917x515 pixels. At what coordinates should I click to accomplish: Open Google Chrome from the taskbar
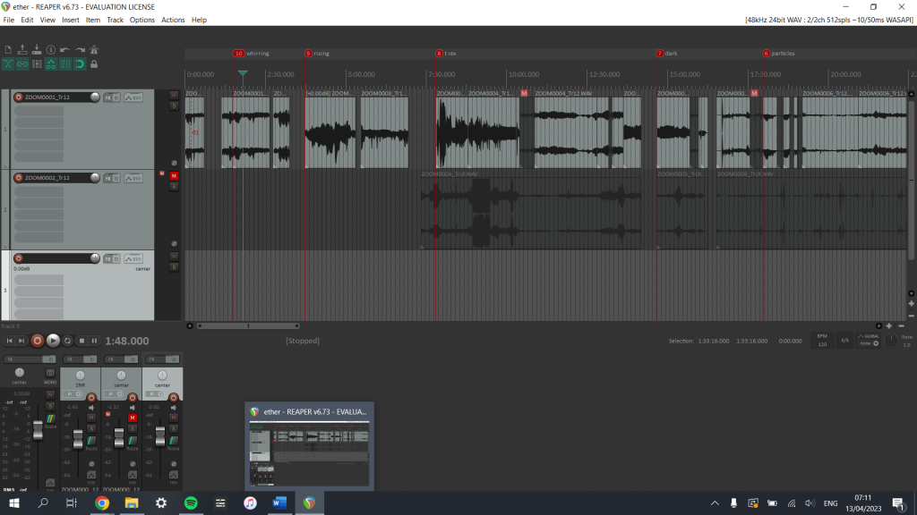102,503
